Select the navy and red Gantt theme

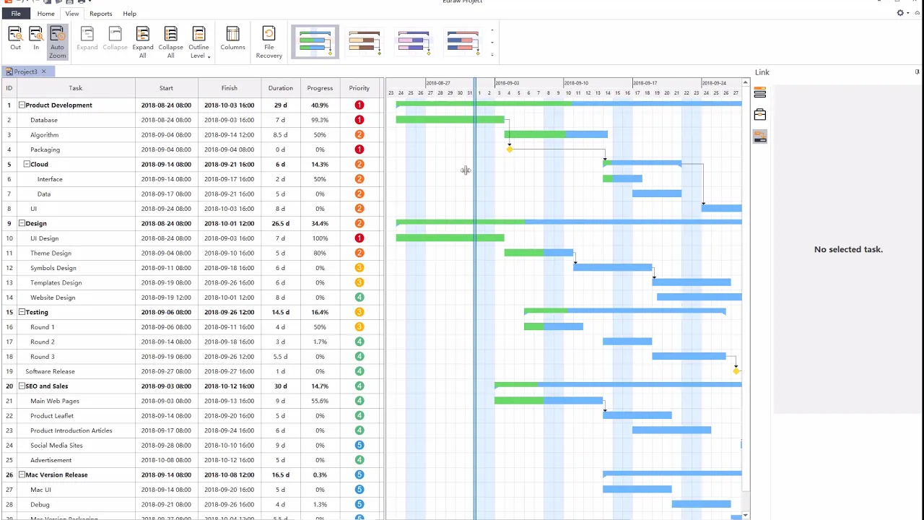click(x=463, y=42)
